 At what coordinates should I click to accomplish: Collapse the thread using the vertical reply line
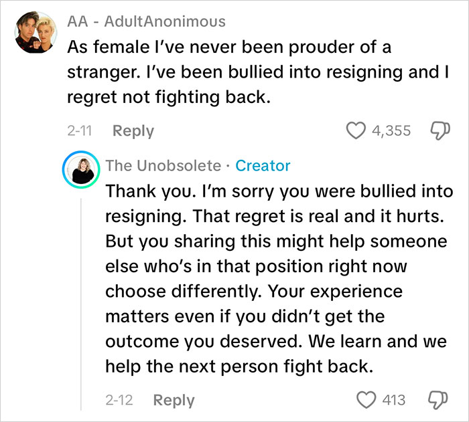(x=80, y=301)
